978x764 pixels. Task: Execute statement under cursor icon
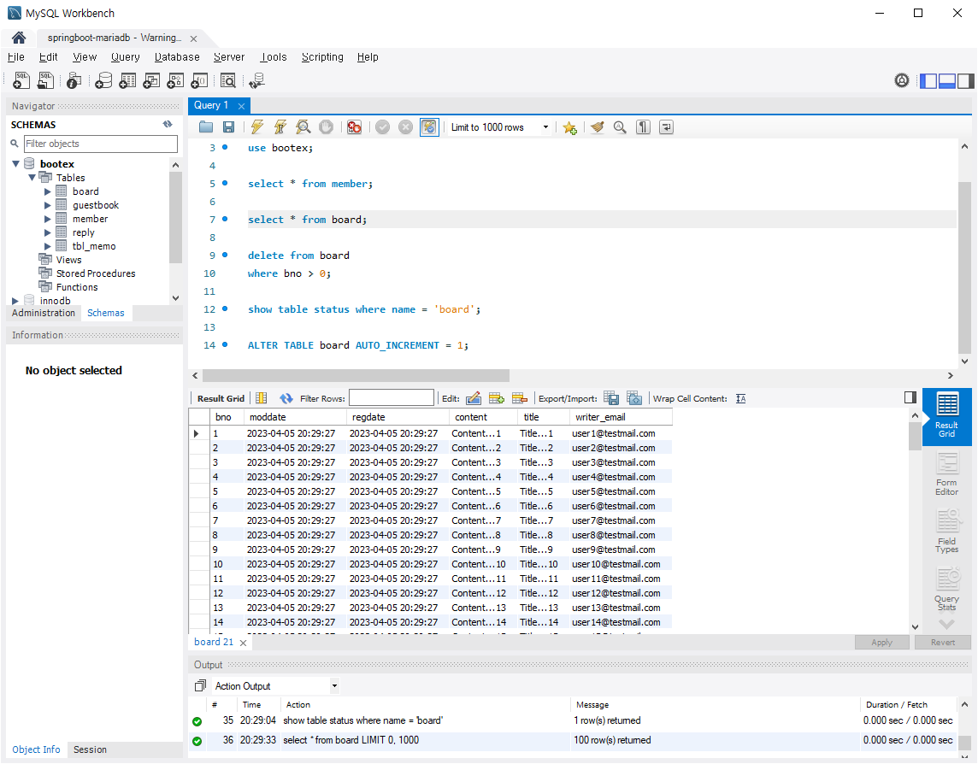pos(280,127)
